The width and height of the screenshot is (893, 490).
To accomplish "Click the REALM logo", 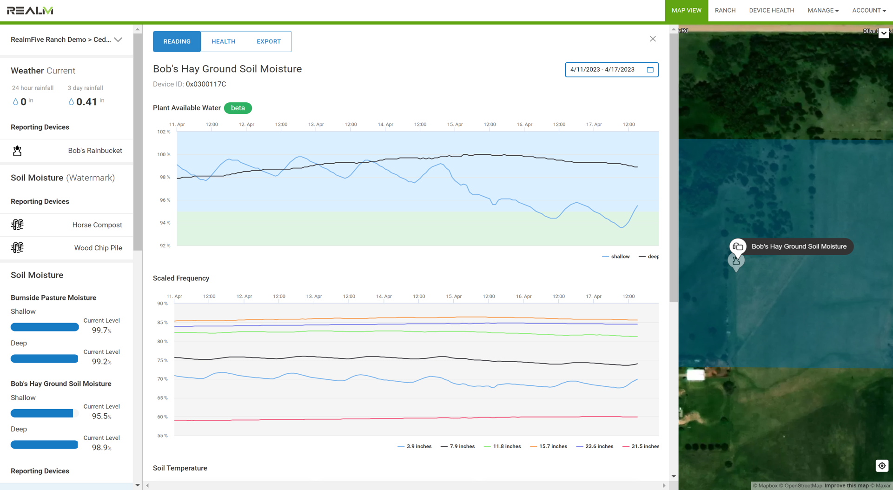I will point(30,10).
